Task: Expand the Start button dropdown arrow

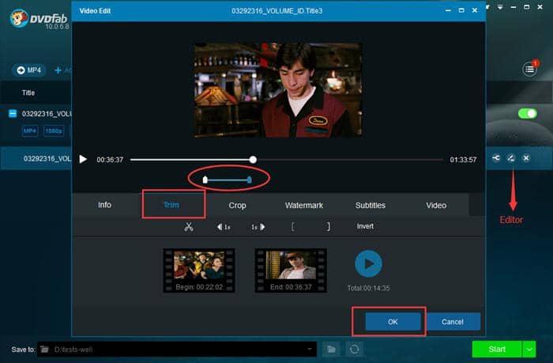Action: coord(529,350)
